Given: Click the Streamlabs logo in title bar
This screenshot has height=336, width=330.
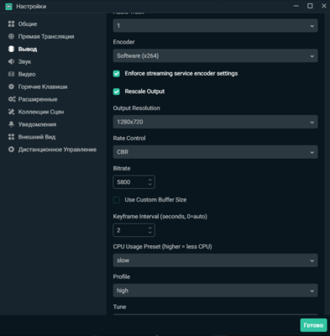Looking at the screenshot, I should coord(8,7).
